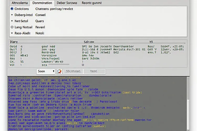
Task: Open the Reontc gunimi tab
Action: point(91,3)
